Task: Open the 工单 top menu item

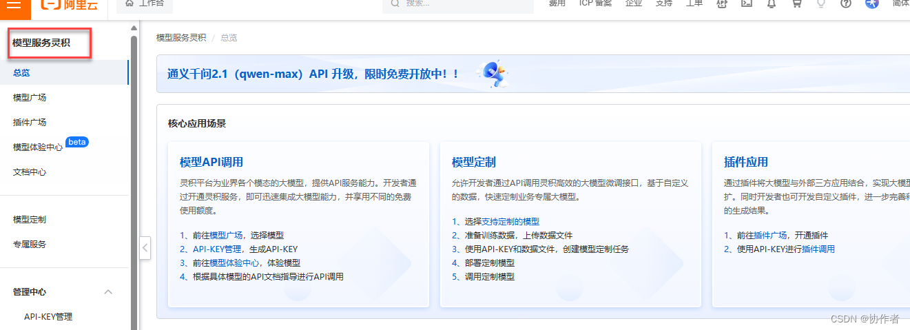Action: point(694,3)
